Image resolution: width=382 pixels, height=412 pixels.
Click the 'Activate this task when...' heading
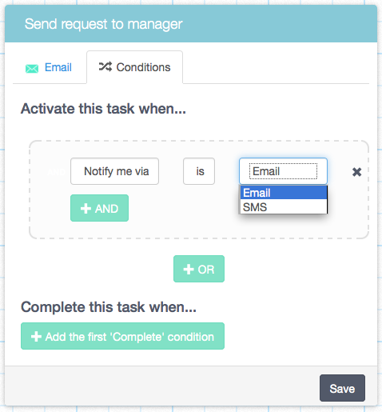pyautogui.click(x=103, y=109)
